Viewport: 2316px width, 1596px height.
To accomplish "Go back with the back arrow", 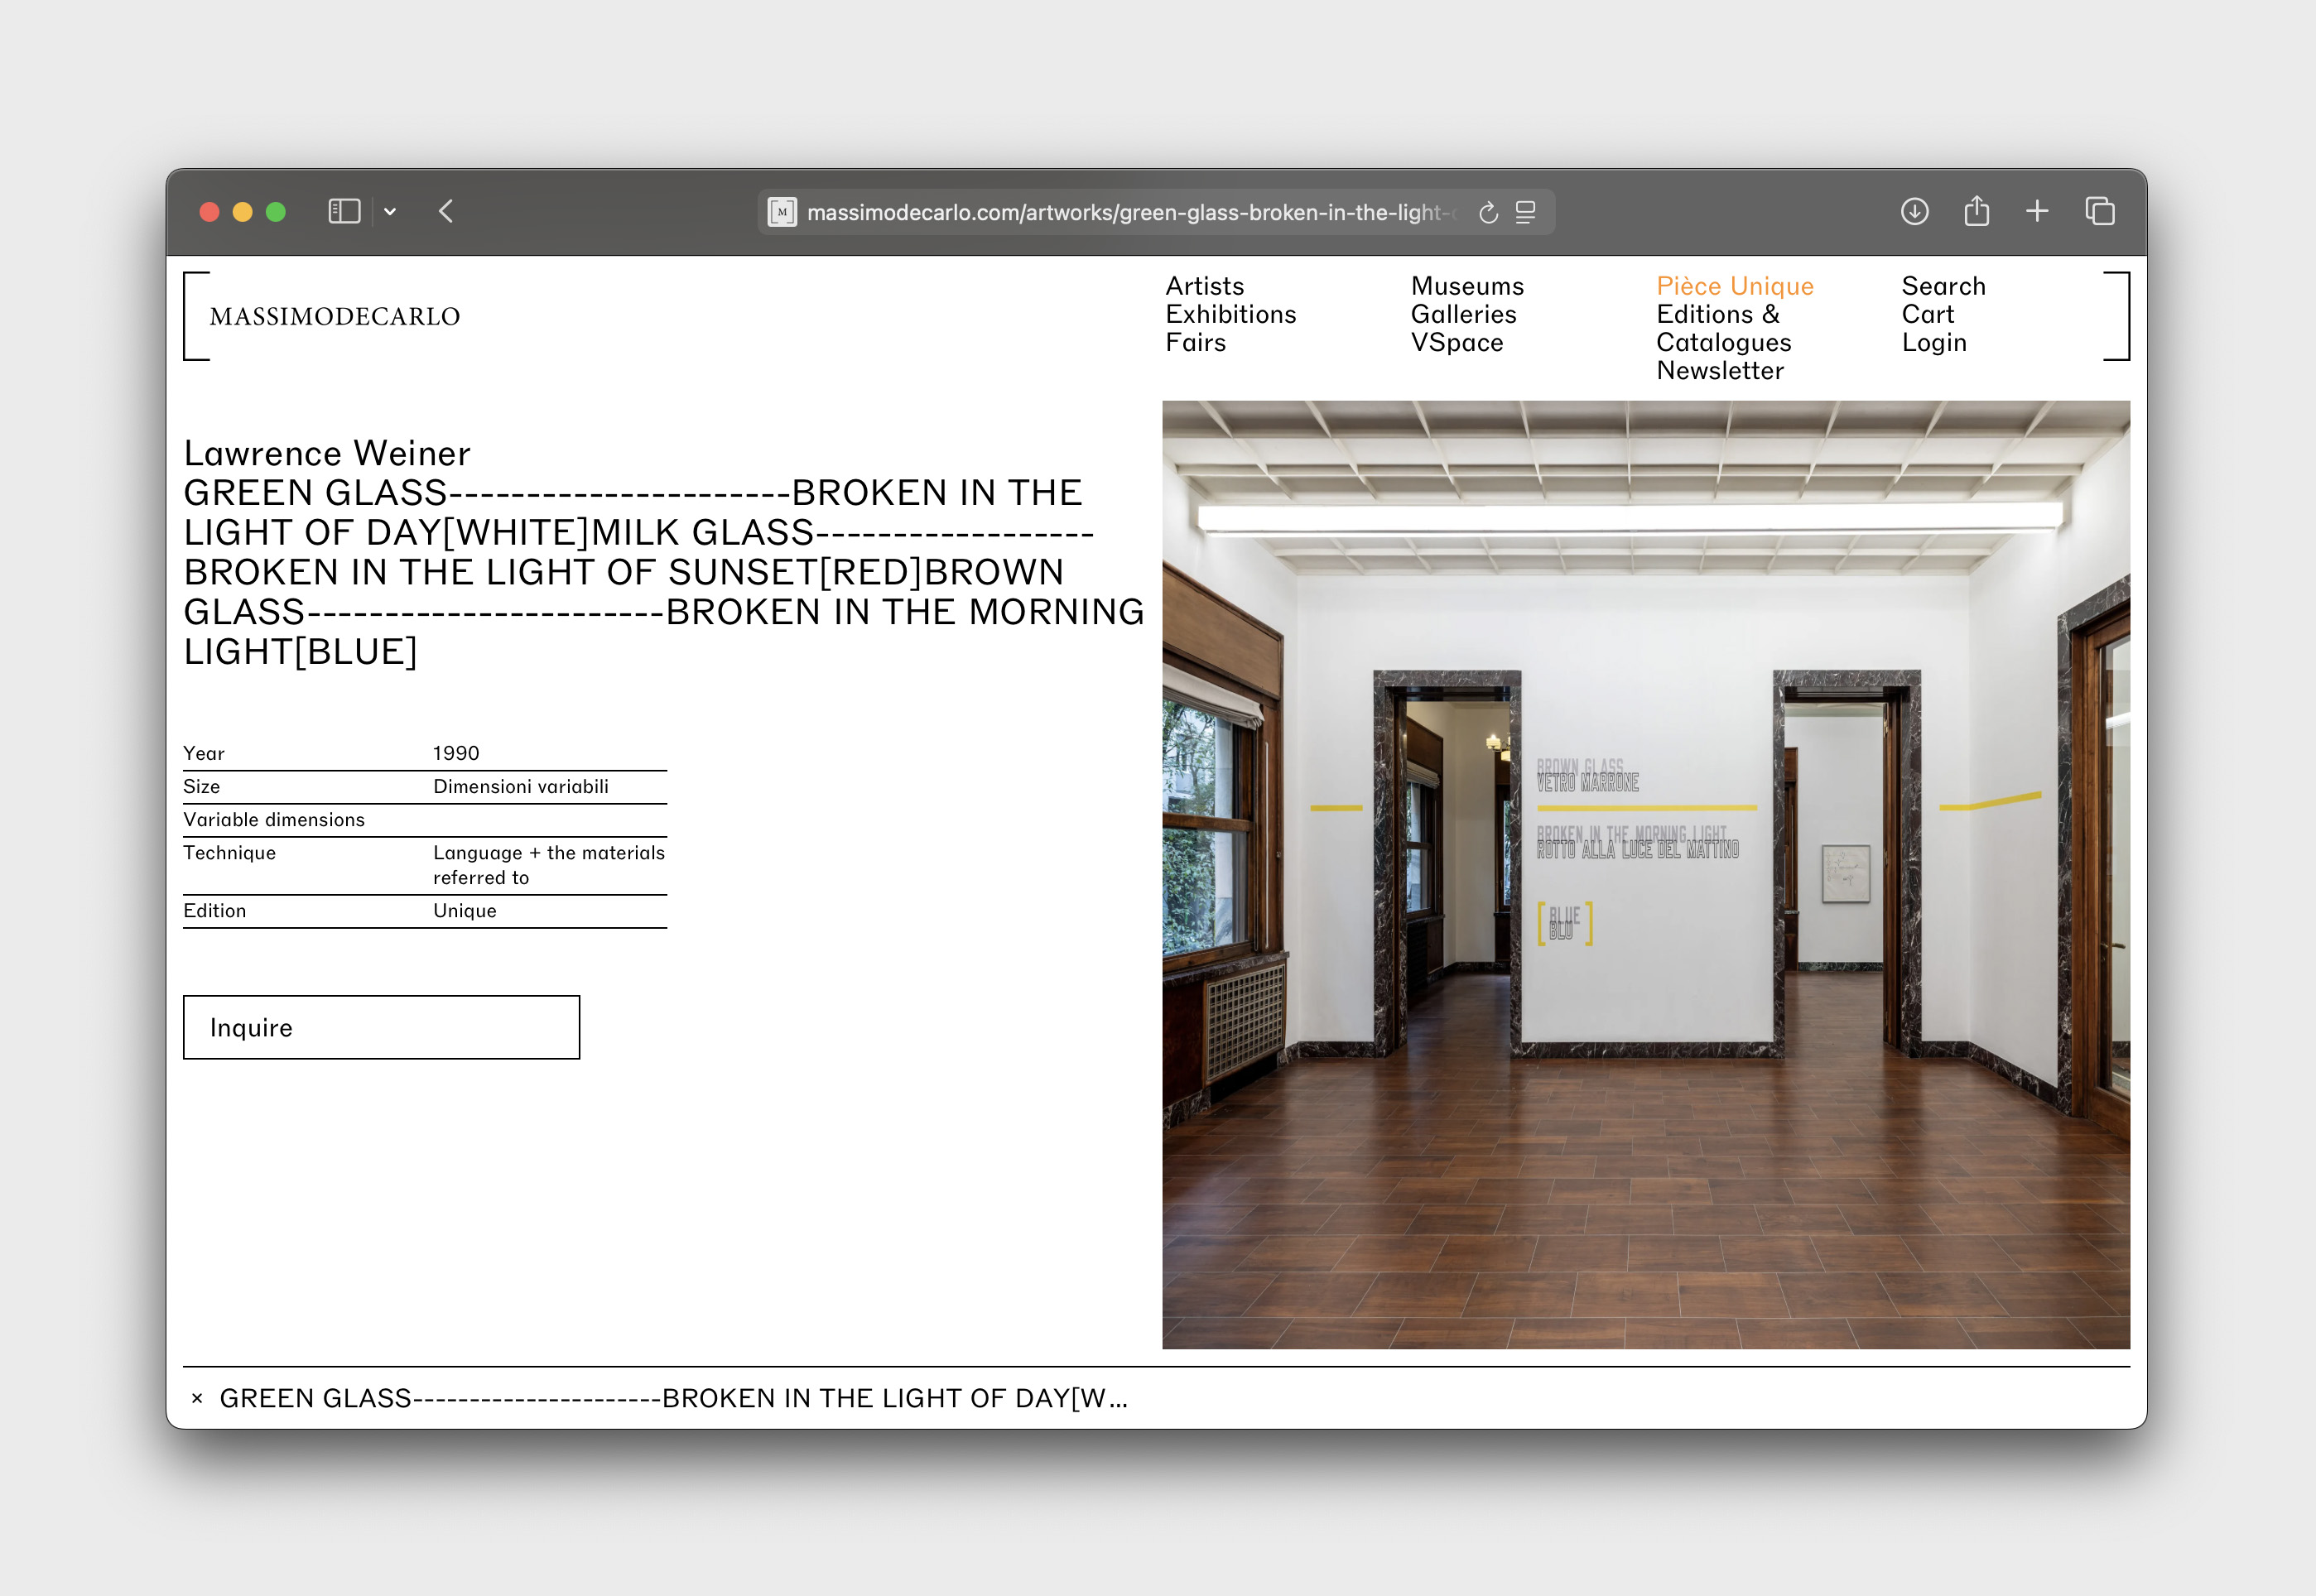I will 446,212.
